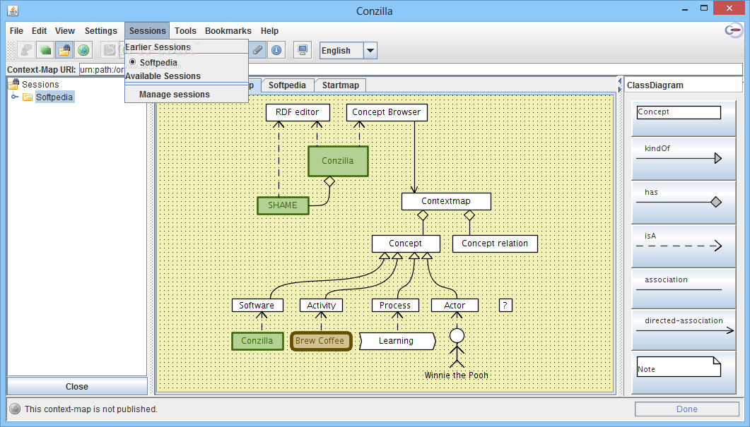
Task: Select the Concept Browser node
Action: 387,112
